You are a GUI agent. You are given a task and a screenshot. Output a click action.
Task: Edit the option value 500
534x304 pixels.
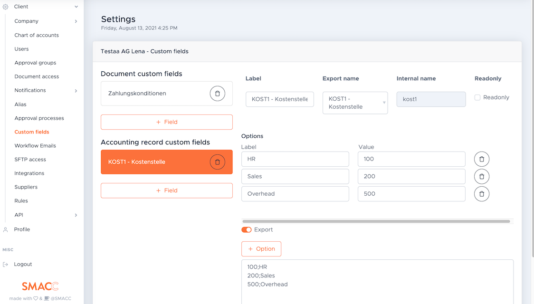[411, 194]
